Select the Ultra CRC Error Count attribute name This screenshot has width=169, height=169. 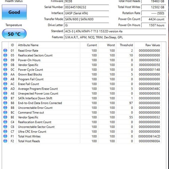32,131
